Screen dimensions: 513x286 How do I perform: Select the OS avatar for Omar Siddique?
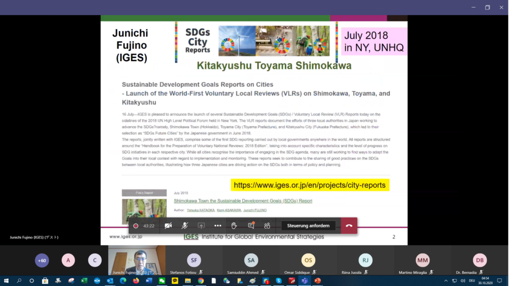click(308, 260)
